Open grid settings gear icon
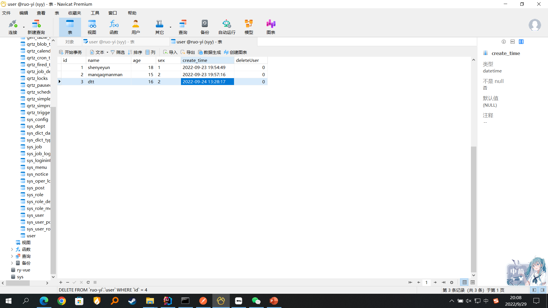Image resolution: width=548 pixels, height=308 pixels. click(452, 282)
